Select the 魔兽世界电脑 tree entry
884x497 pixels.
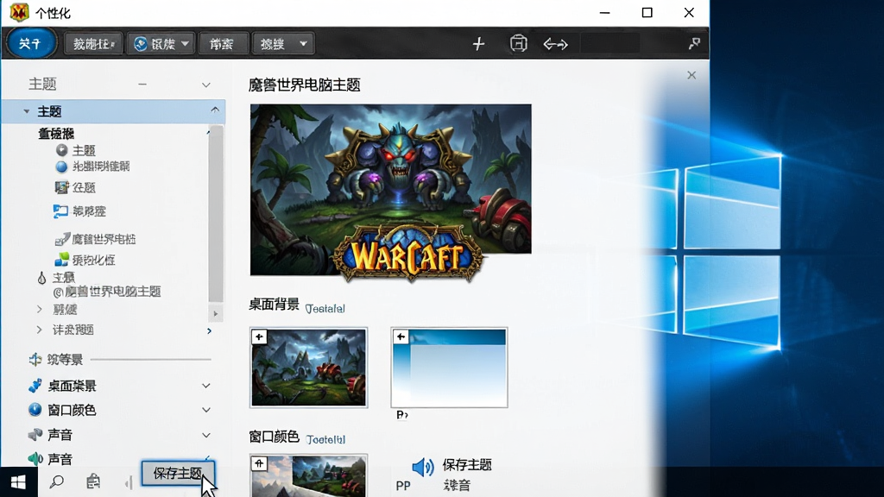(x=104, y=240)
